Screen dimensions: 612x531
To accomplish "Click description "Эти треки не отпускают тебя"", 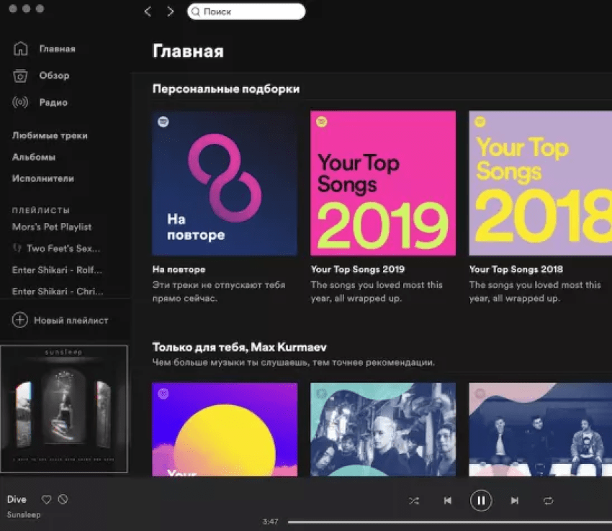I will click(219, 285).
